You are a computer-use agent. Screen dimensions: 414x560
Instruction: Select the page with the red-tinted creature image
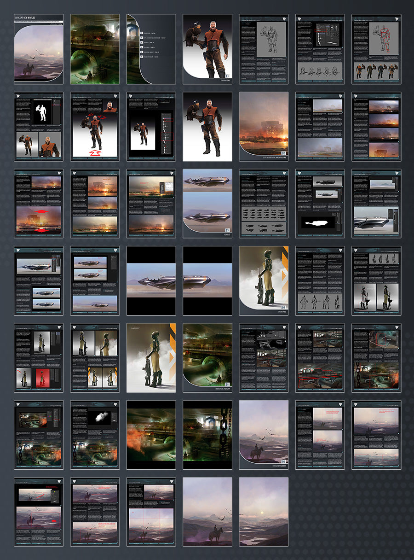[x=39, y=358]
